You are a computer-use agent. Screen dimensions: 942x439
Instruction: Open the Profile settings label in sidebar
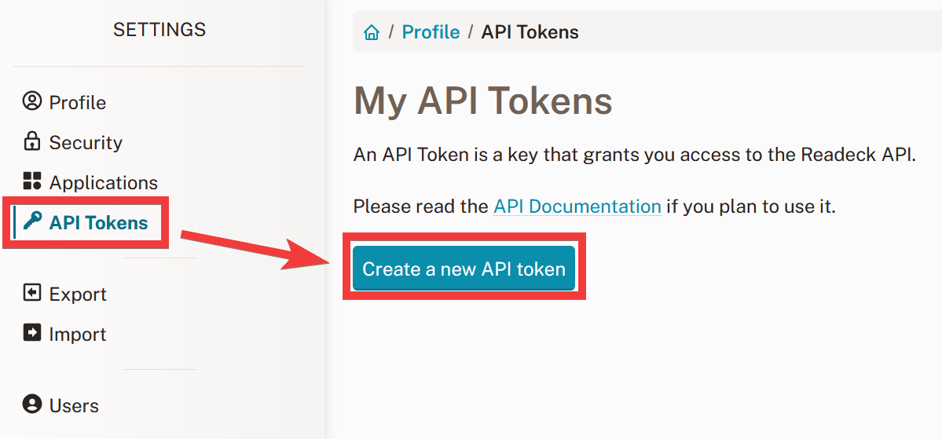tap(77, 103)
